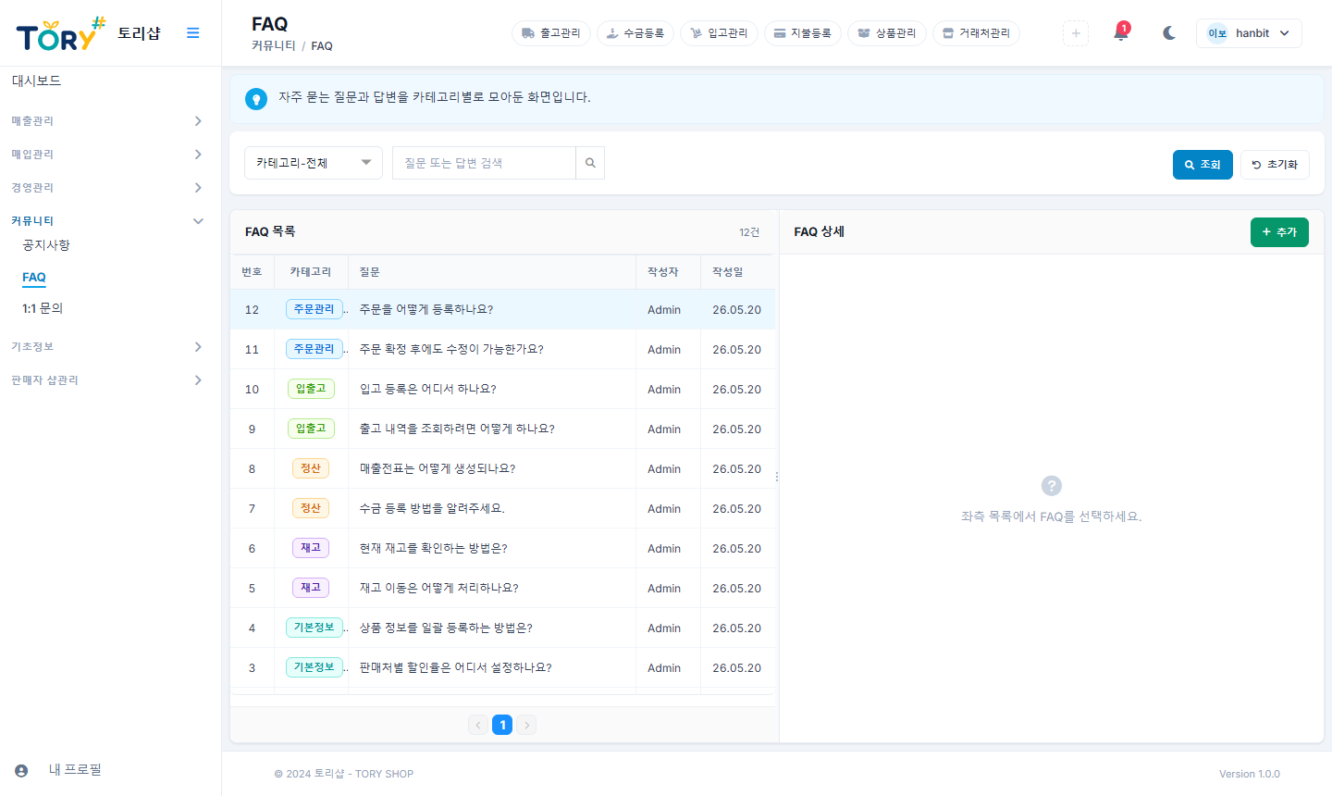
Task: Open 내 프로필 at sidebar bottom
Action: pos(75,770)
